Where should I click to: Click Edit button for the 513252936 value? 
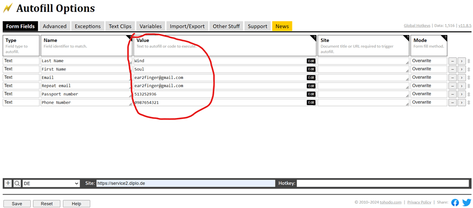311,94
